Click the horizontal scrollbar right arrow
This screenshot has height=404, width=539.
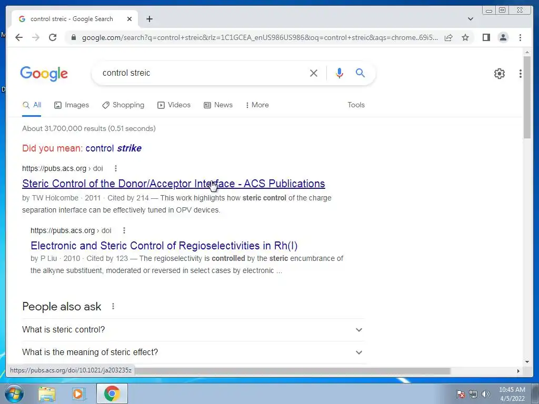[x=518, y=371]
